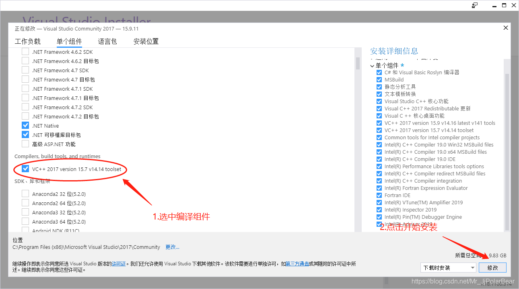Click the 修改 button
519x289 pixels.
pos(492,268)
